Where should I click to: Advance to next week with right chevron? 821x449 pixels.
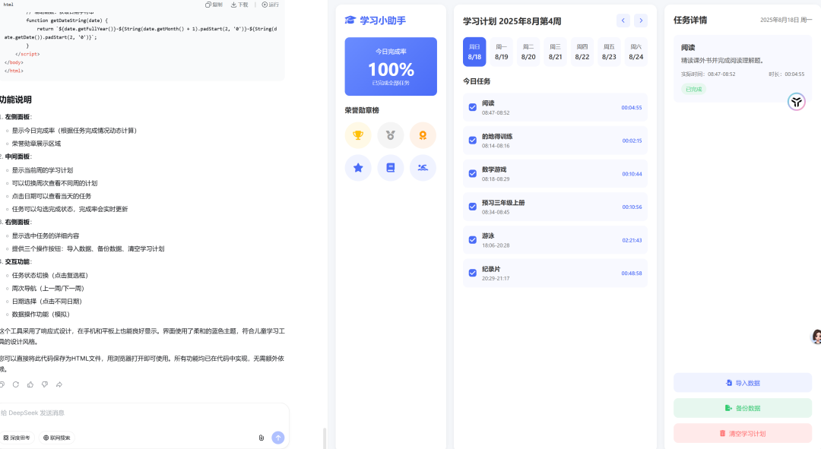(x=641, y=21)
